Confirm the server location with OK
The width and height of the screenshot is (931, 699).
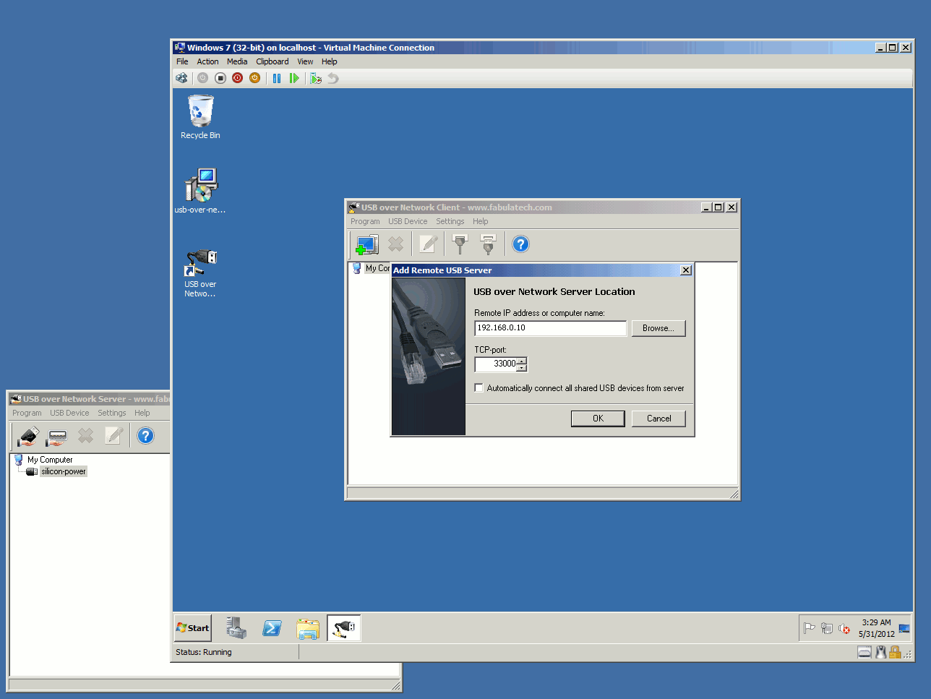click(598, 418)
